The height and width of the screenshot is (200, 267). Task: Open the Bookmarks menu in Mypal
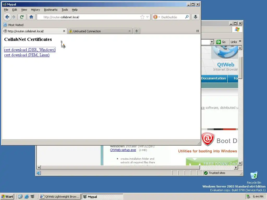coord(51,10)
